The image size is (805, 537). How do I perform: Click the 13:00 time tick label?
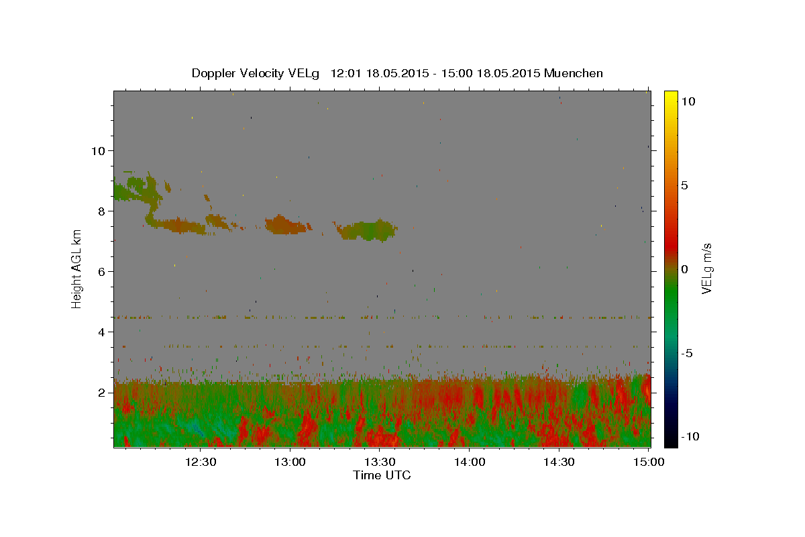(290, 462)
